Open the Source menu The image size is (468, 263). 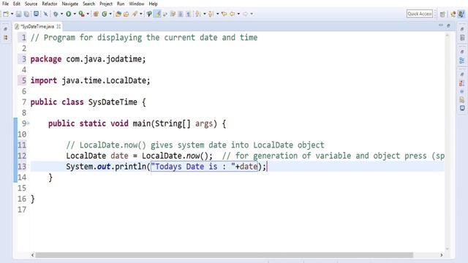pos(31,4)
